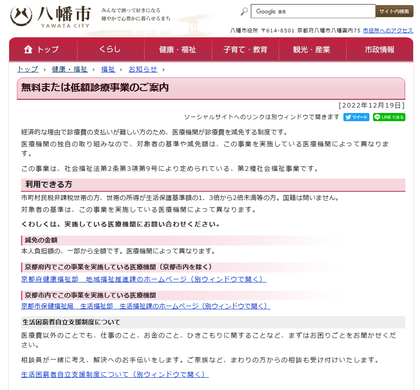The height and width of the screenshot is (390, 420).
Task: Click the 生活困窮者自立支援制度について gray heading
Action: click(71, 322)
